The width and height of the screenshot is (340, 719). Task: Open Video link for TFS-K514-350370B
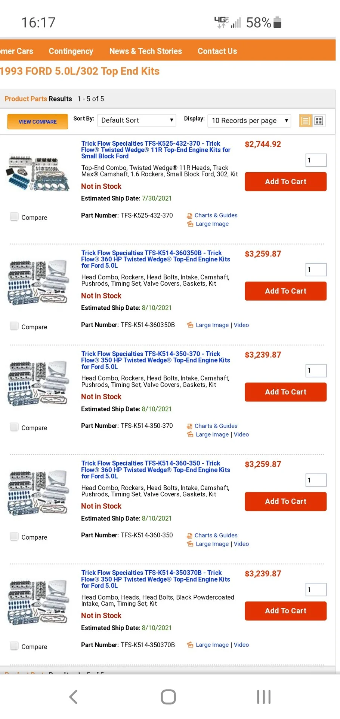(x=241, y=645)
